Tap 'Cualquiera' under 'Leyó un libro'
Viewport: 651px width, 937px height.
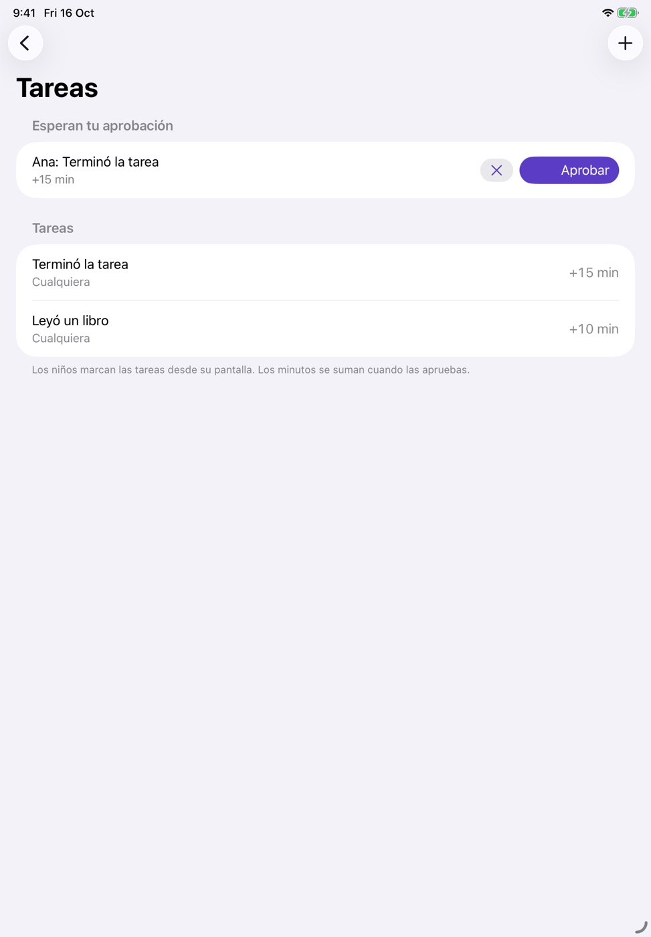(61, 339)
